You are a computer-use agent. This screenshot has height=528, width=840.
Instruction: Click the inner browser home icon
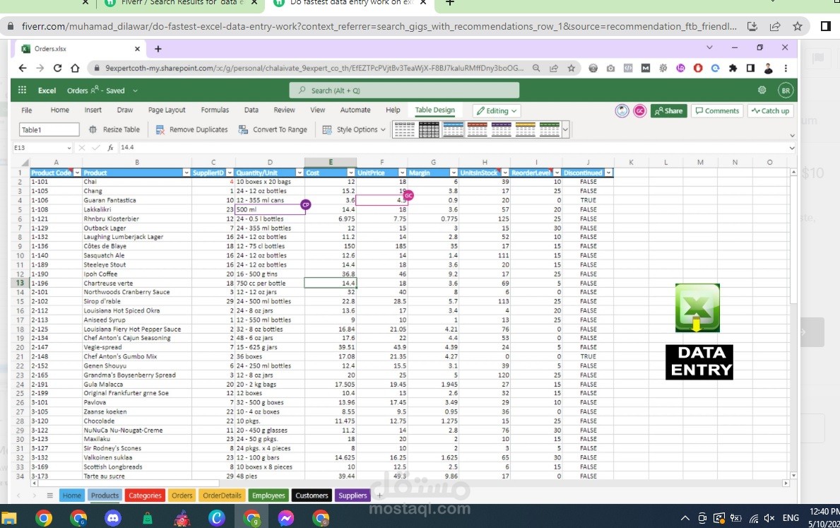[x=75, y=68]
